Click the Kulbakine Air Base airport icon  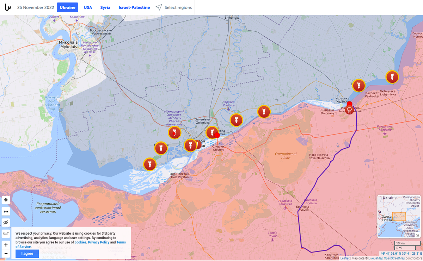(90, 56)
